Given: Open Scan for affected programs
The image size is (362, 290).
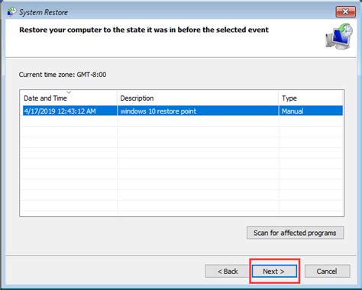Looking at the screenshot, I should point(295,233).
